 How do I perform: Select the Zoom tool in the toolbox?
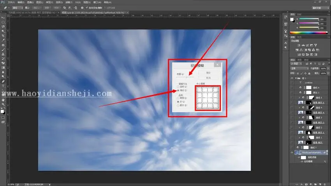(x=3, y=104)
